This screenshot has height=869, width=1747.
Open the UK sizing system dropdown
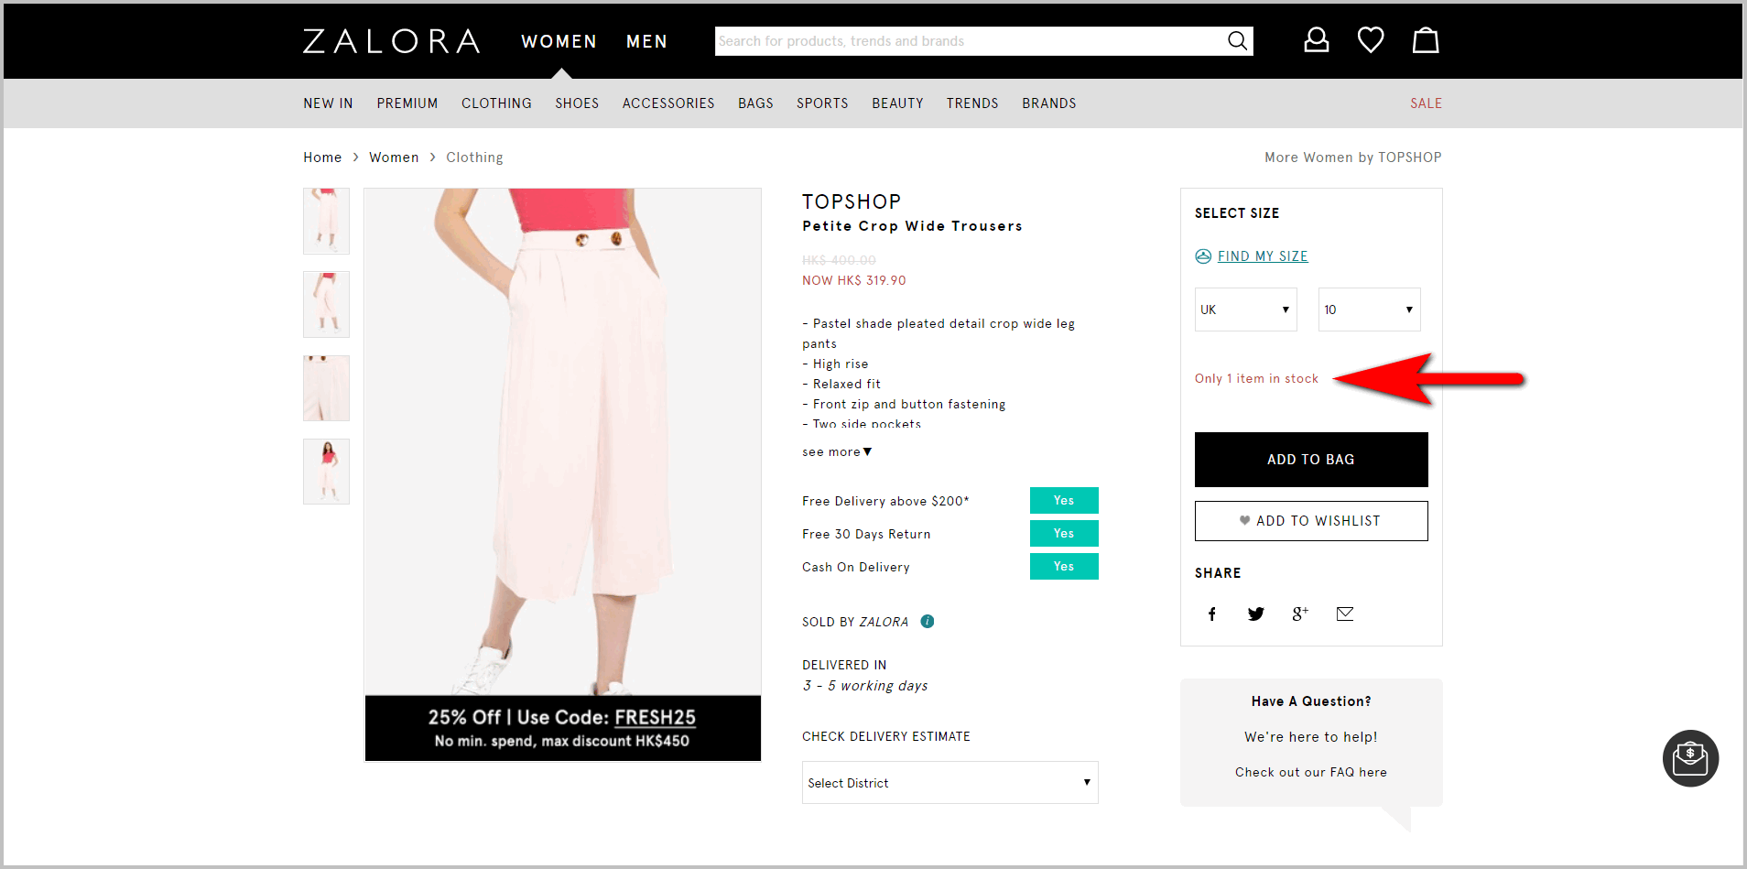(1244, 309)
